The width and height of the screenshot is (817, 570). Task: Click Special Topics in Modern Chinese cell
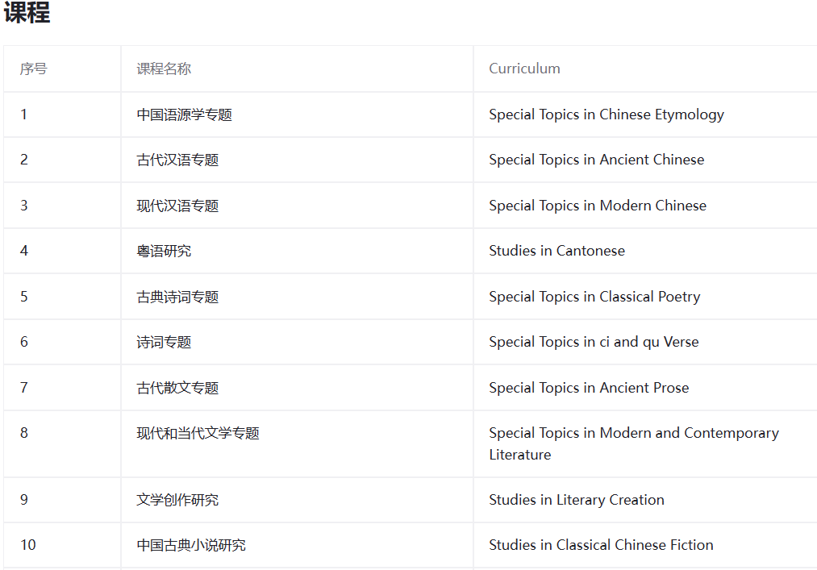tap(597, 206)
